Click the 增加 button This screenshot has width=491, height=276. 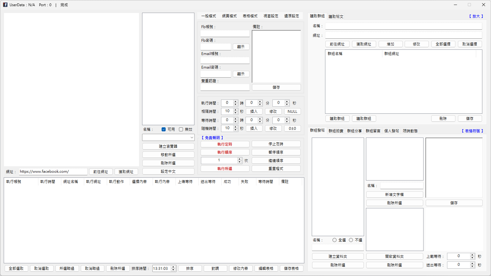390,44
